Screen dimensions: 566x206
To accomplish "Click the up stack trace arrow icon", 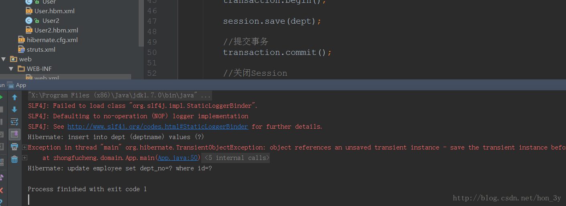I will pos(14,97).
